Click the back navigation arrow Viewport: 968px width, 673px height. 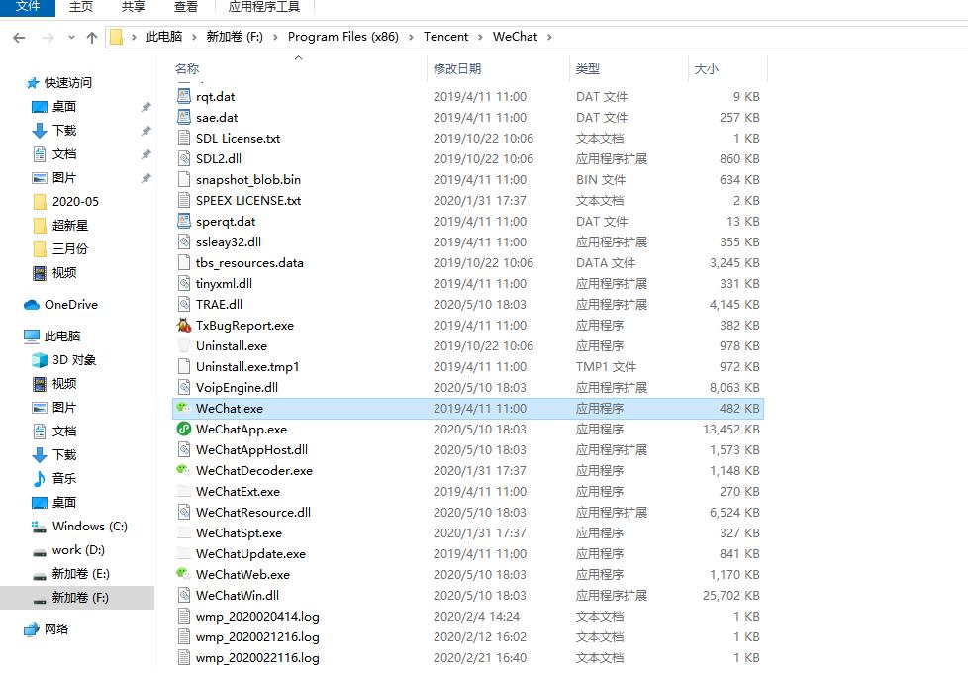(x=18, y=36)
